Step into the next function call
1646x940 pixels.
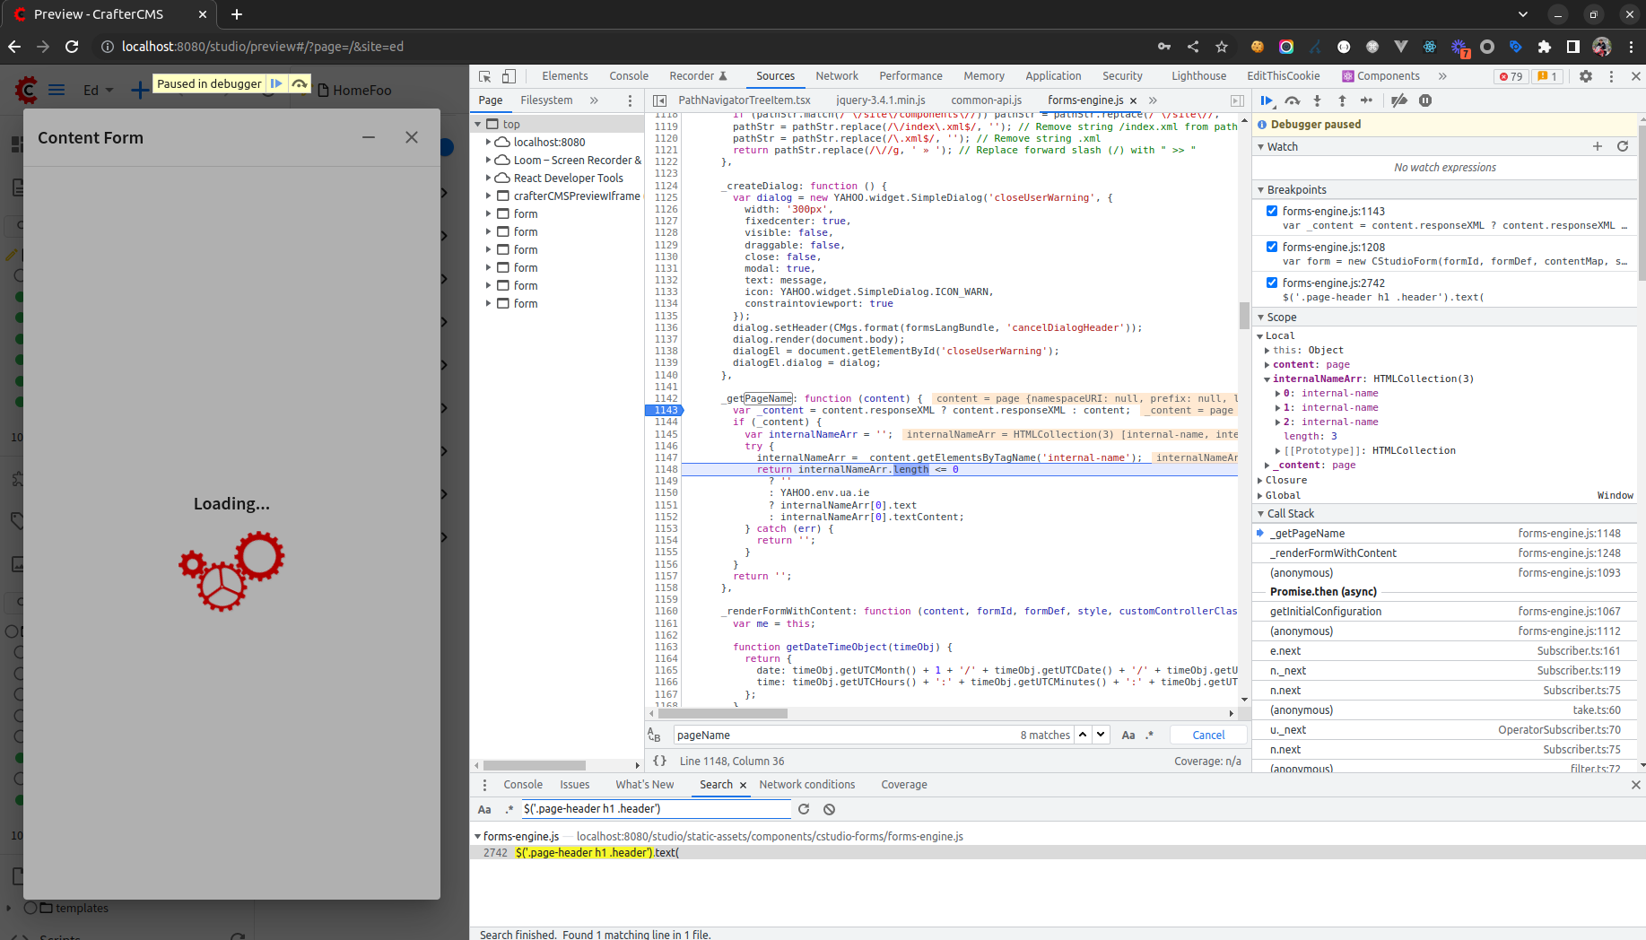tap(1317, 100)
